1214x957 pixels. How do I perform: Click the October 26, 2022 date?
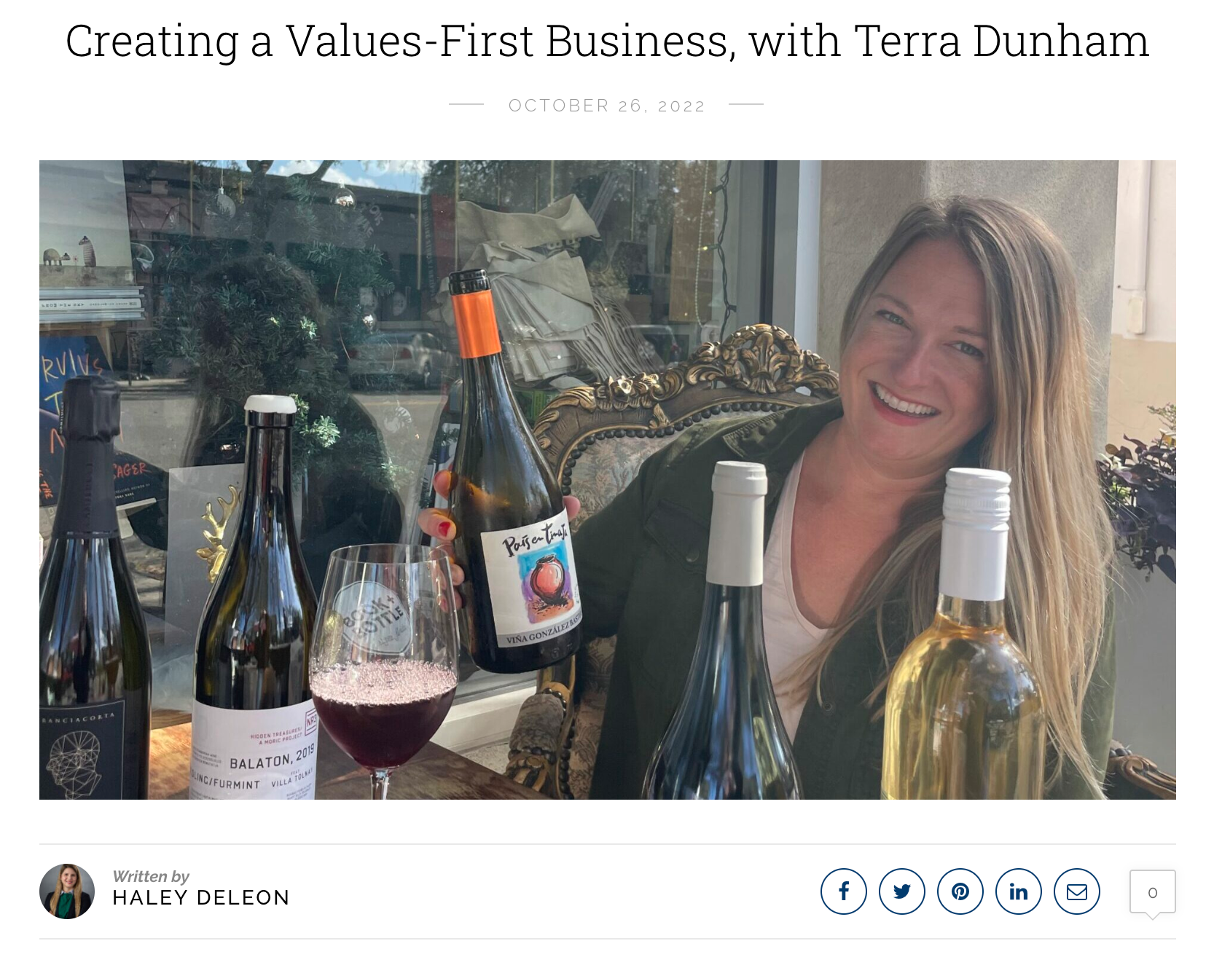click(x=607, y=106)
